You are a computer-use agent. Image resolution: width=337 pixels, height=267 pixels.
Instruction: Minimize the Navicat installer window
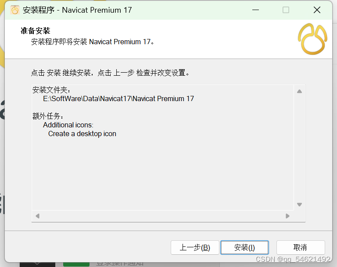click(255, 10)
